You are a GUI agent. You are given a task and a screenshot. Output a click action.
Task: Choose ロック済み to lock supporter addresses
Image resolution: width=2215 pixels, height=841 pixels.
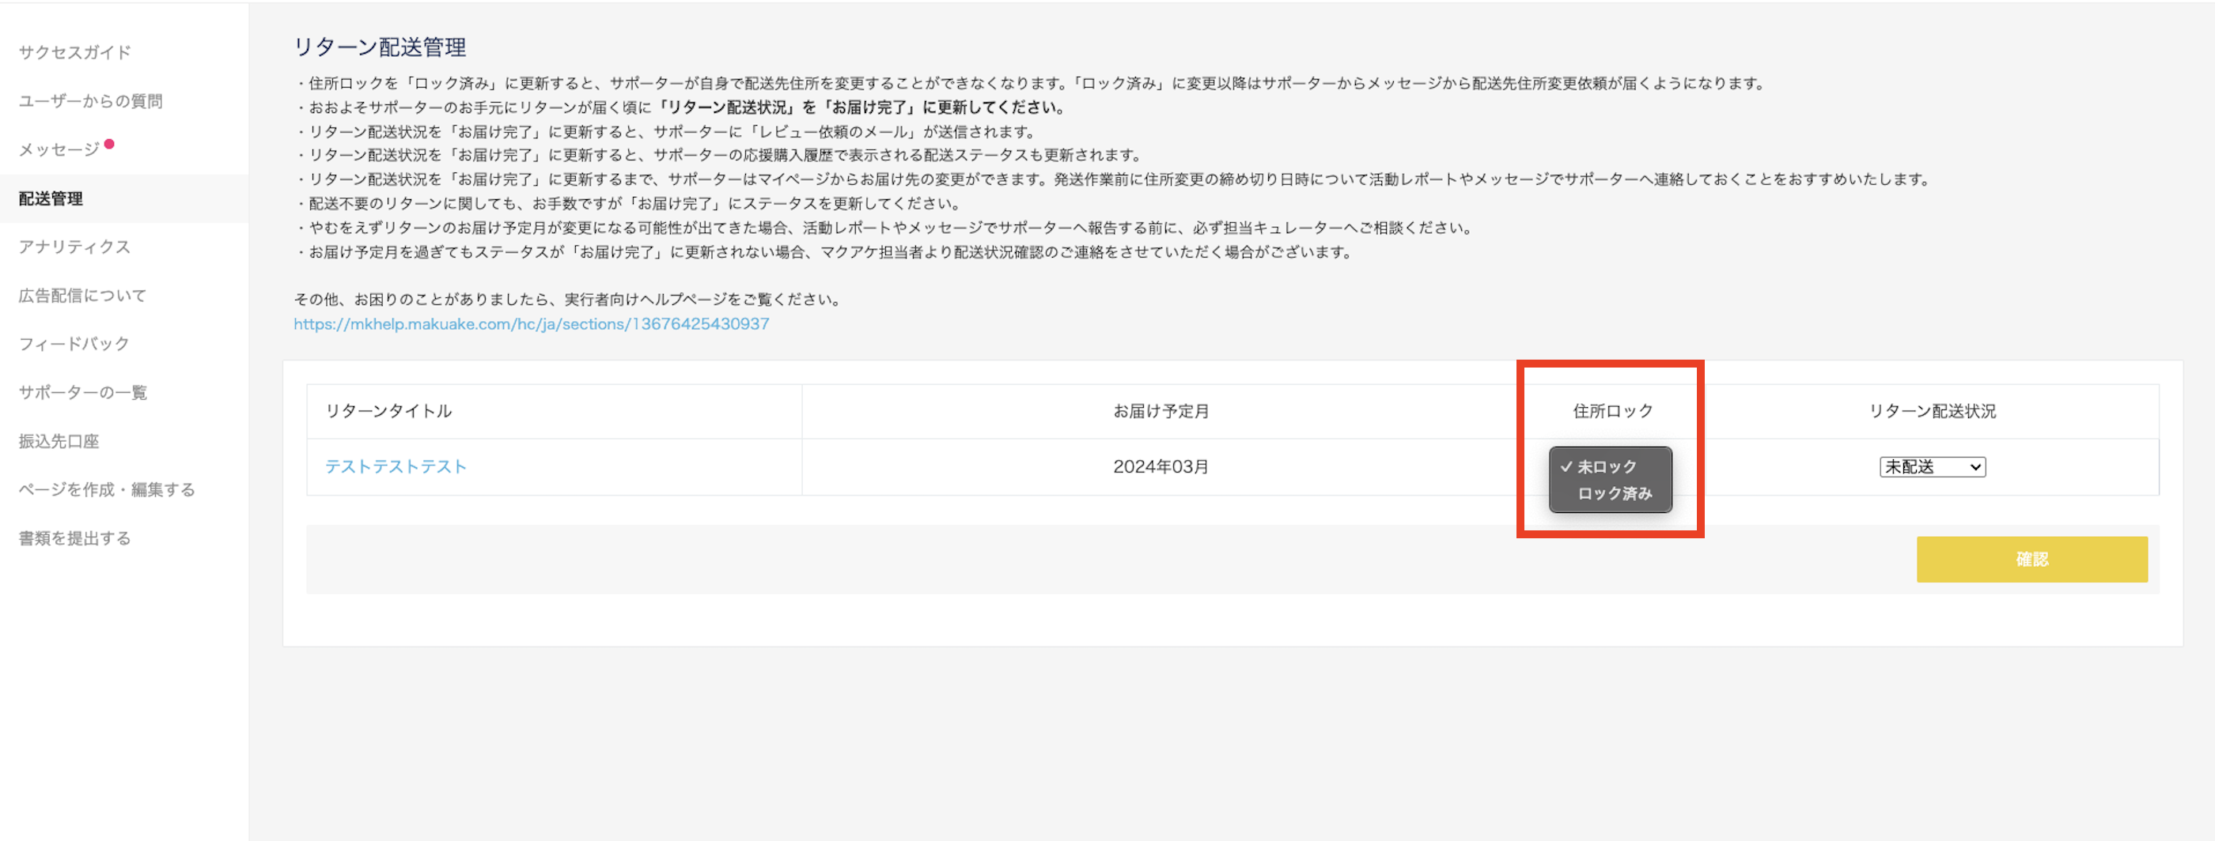pyautogui.click(x=1614, y=494)
